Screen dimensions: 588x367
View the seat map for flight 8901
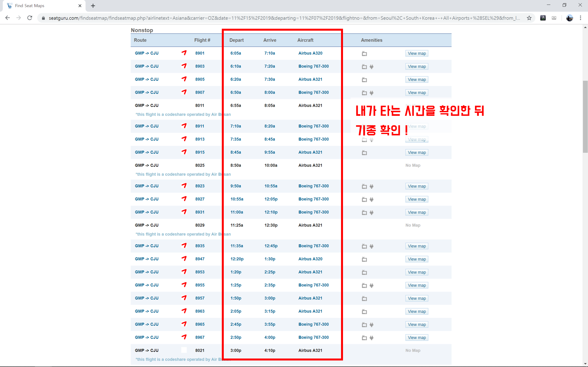click(417, 54)
